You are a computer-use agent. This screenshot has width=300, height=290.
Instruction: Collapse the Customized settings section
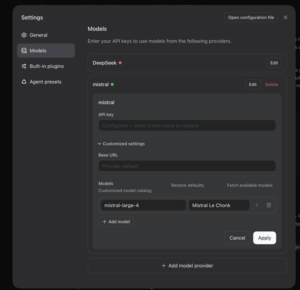121,144
